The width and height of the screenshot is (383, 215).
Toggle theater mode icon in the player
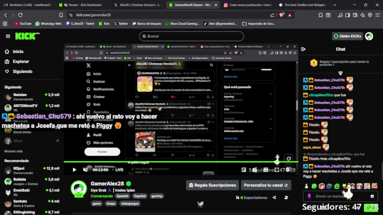266,170
